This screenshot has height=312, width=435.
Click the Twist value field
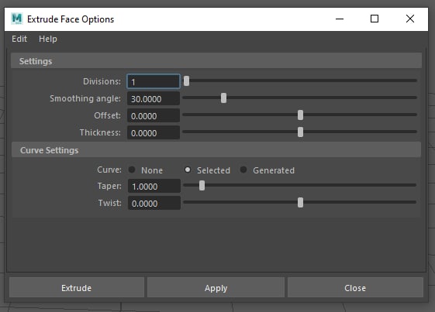point(154,203)
